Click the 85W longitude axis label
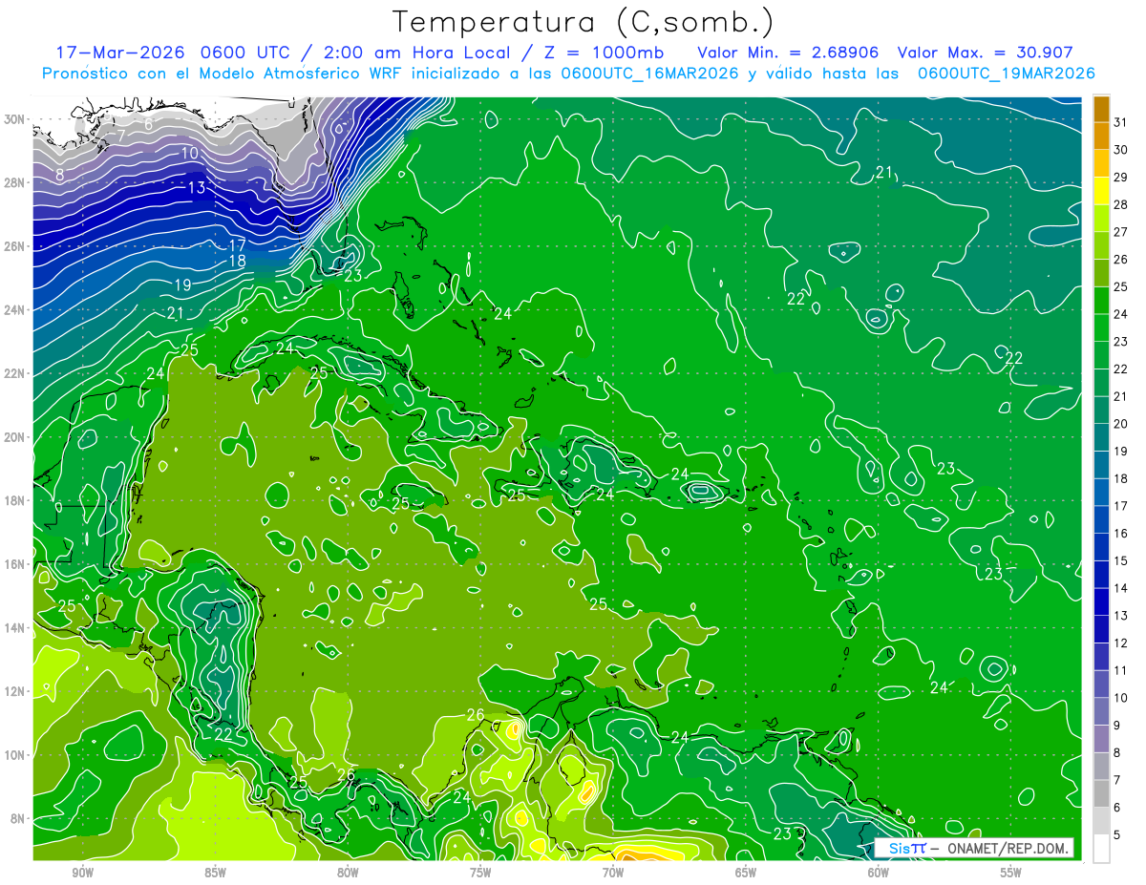Image resolution: width=1146 pixels, height=885 pixels. pos(215,873)
